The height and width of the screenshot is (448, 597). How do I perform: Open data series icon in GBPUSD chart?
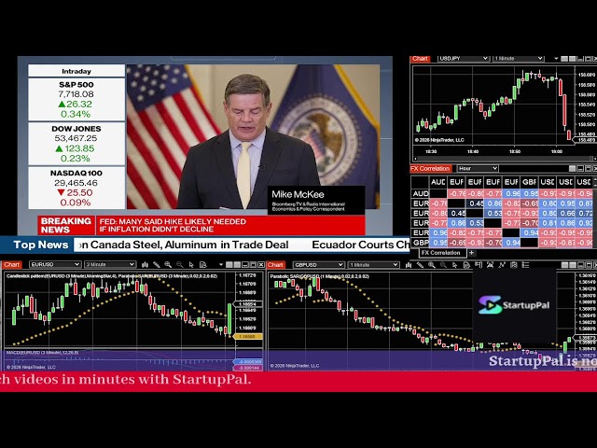[466, 265]
